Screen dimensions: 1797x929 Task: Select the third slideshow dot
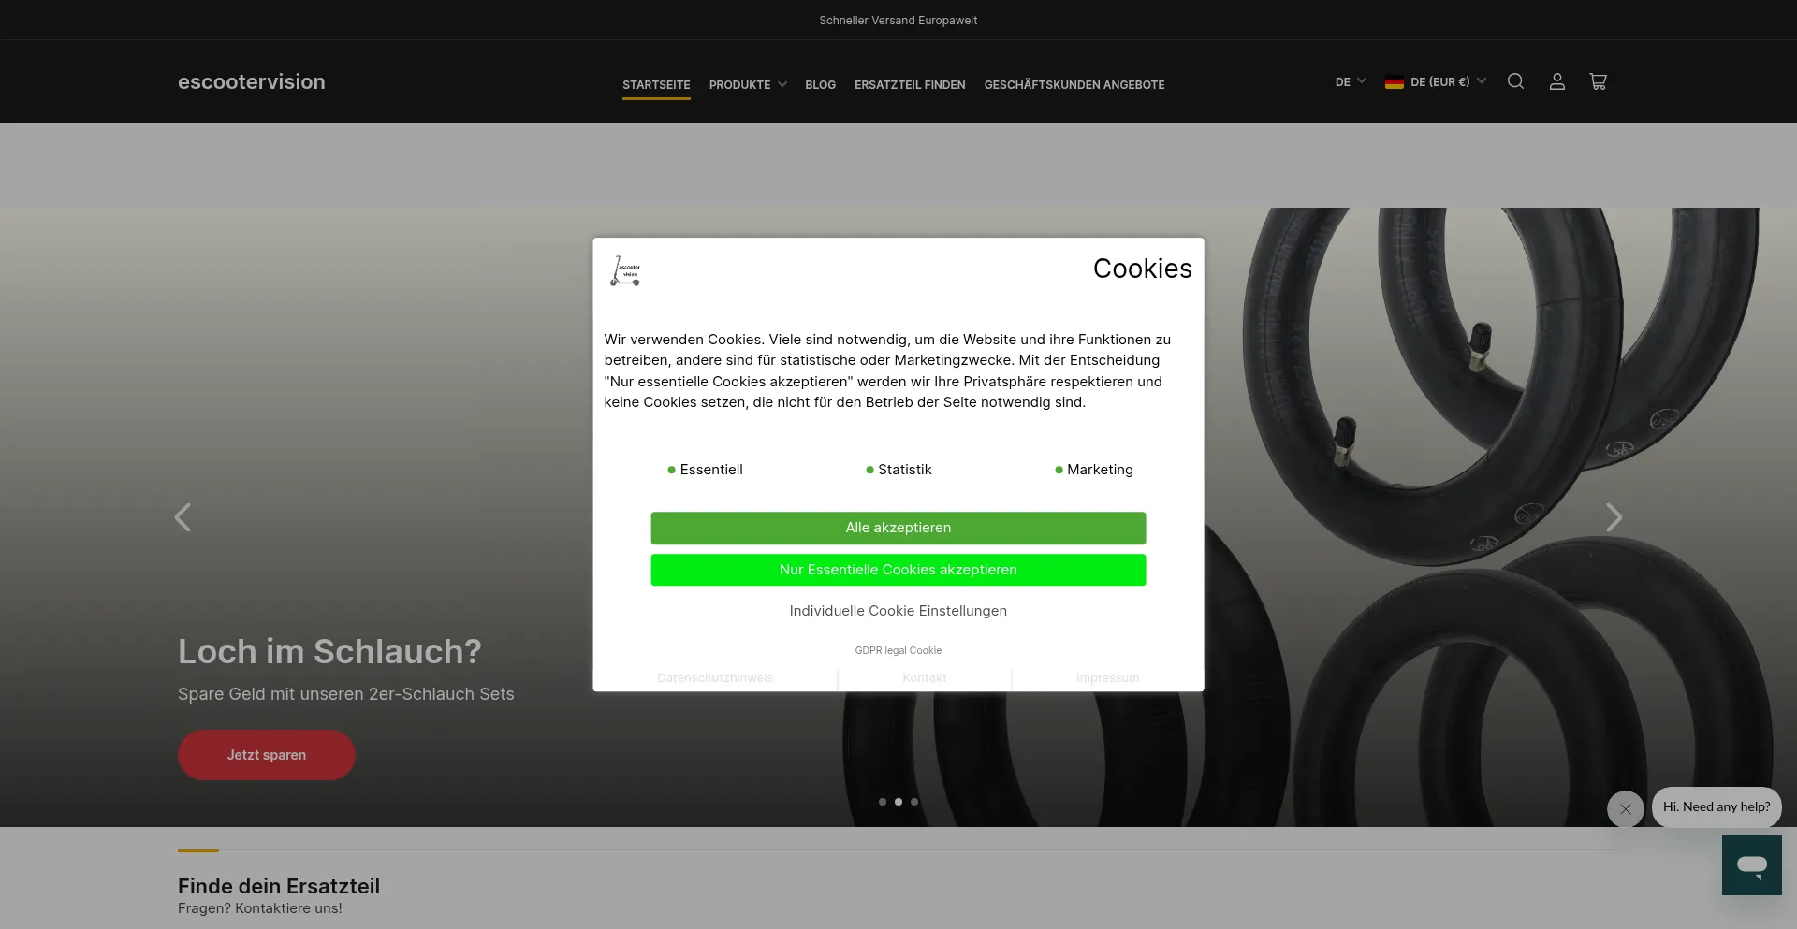[x=914, y=802]
